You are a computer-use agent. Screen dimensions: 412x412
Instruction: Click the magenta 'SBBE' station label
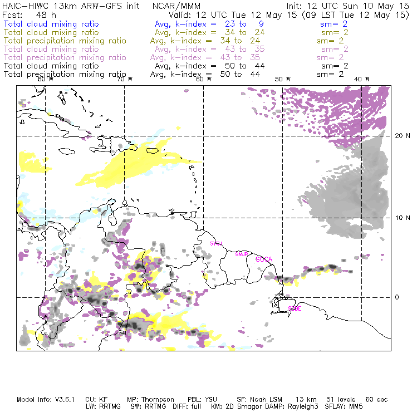coord(295,308)
